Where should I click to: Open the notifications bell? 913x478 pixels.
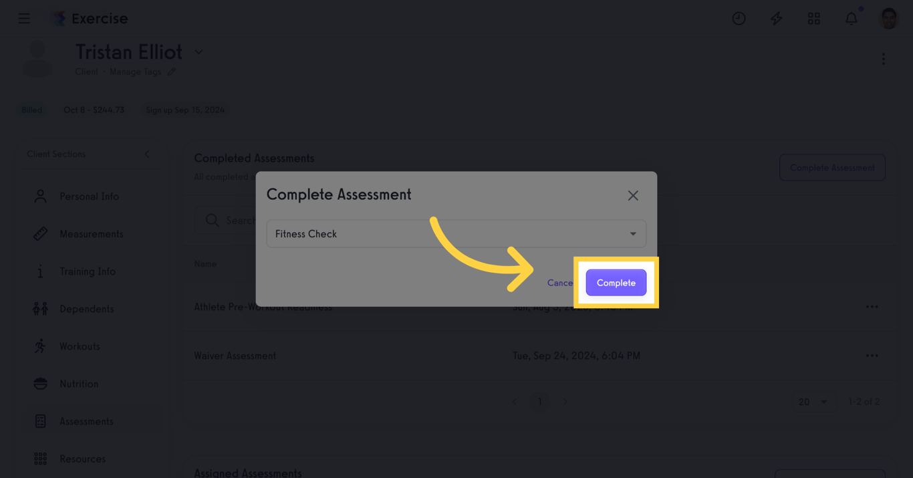(x=852, y=19)
